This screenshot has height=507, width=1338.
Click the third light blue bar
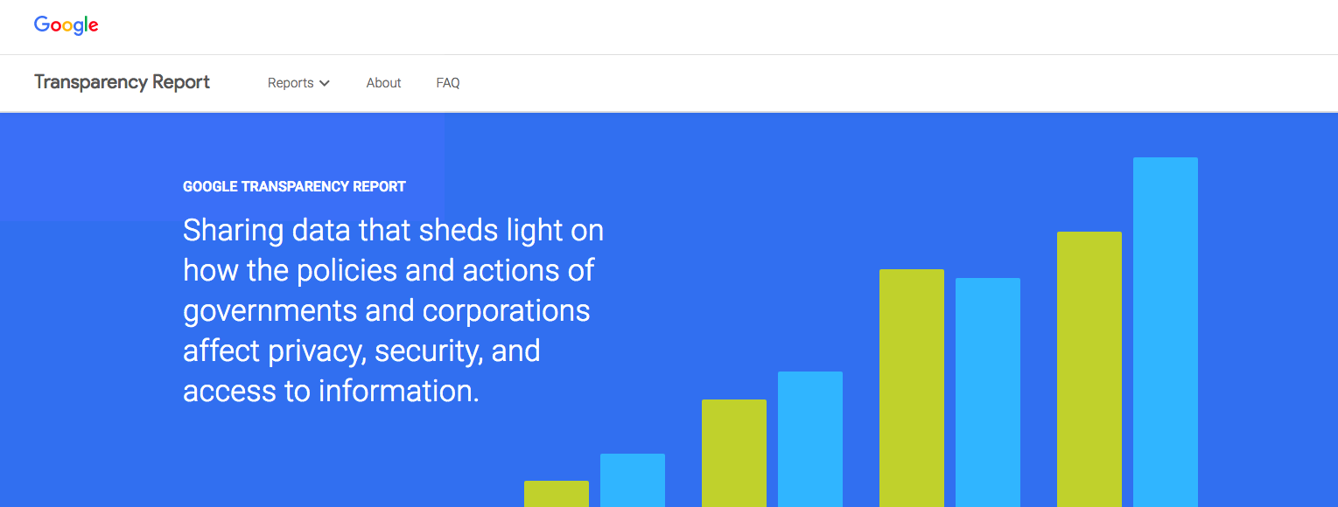point(988,392)
